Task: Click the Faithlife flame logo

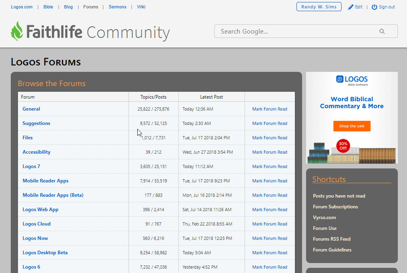Action: [x=17, y=31]
